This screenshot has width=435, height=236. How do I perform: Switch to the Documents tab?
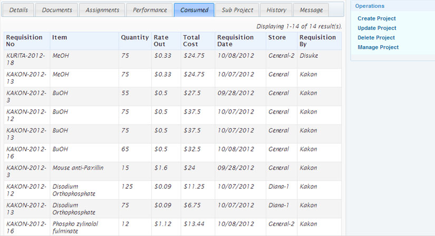coord(57,10)
